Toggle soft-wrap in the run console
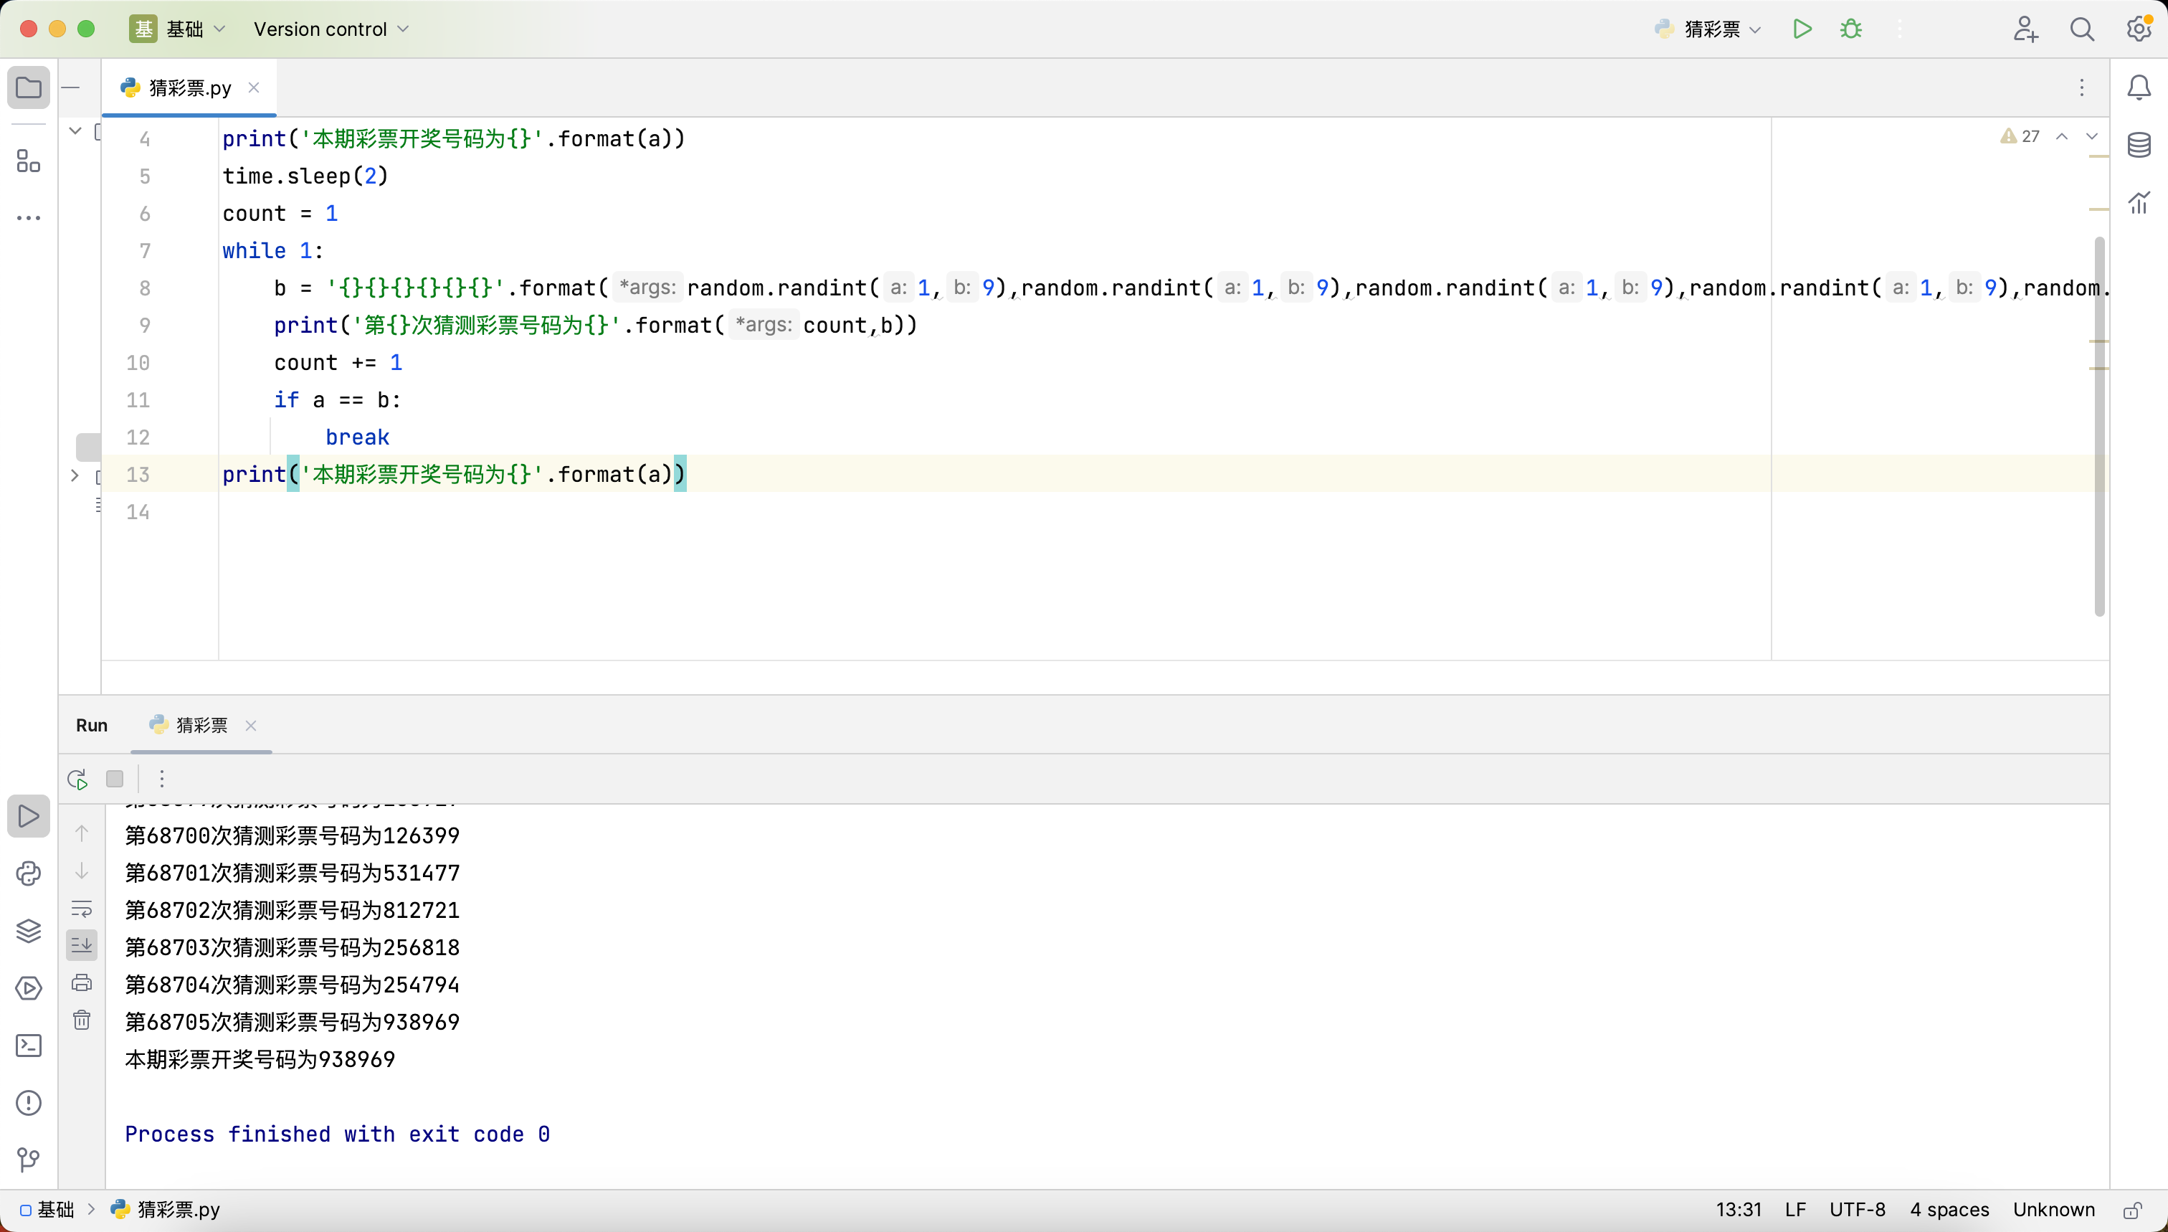2168x1232 pixels. (x=82, y=909)
